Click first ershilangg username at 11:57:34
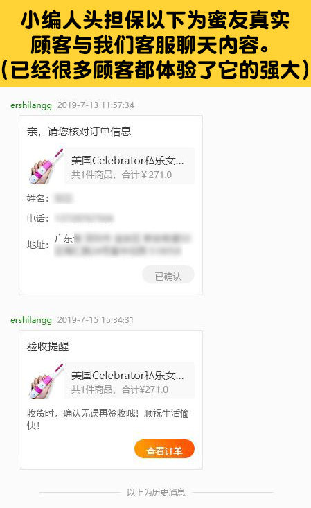This screenshot has width=311, height=508. (x=31, y=105)
